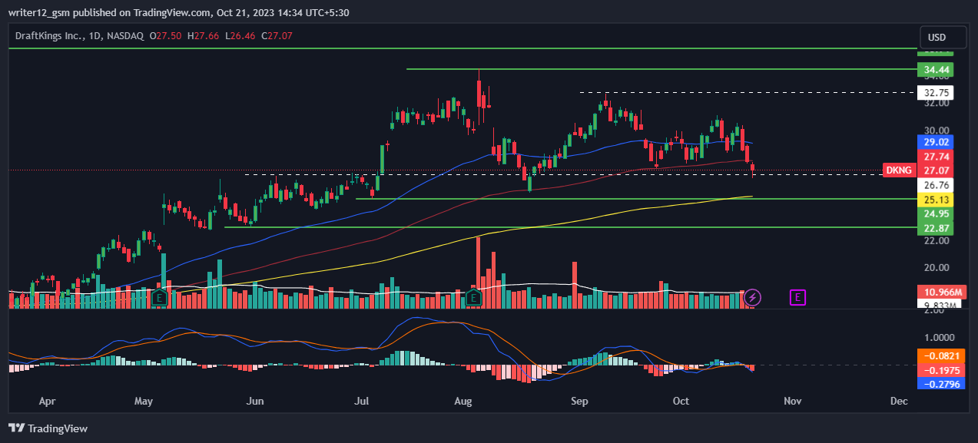978x443 pixels.
Task: Click the 30.00 price axis tick
Action: click(x=936, y=131)
